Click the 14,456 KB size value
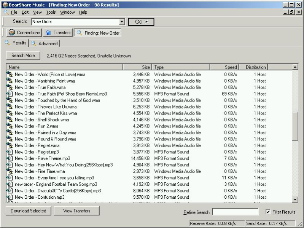This screenshot has height=228, width=304. click(140, 158)
